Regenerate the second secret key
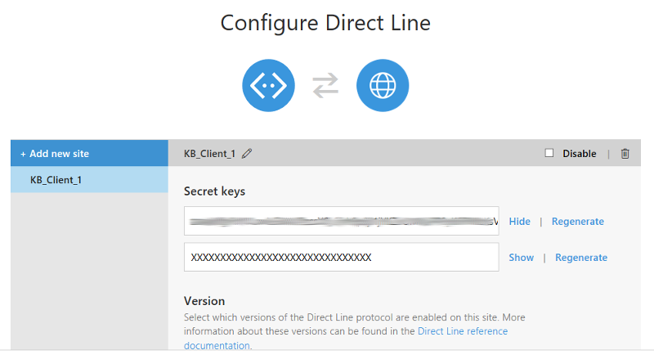Viewport: 654px width, 355px height. coord(581,258)
